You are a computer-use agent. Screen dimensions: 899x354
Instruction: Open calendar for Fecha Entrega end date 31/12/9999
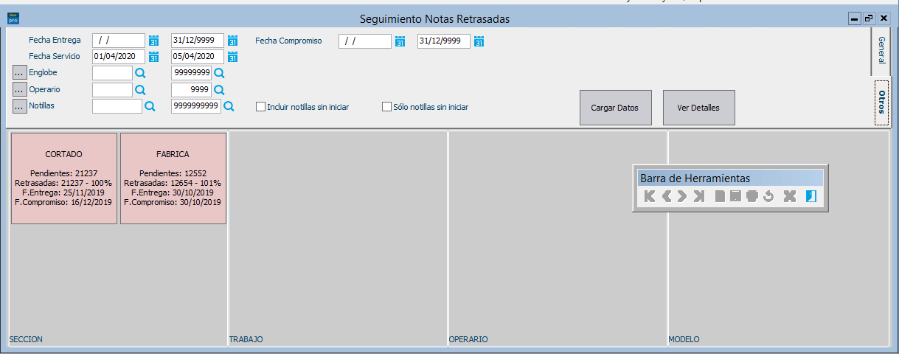coord(232,41)
